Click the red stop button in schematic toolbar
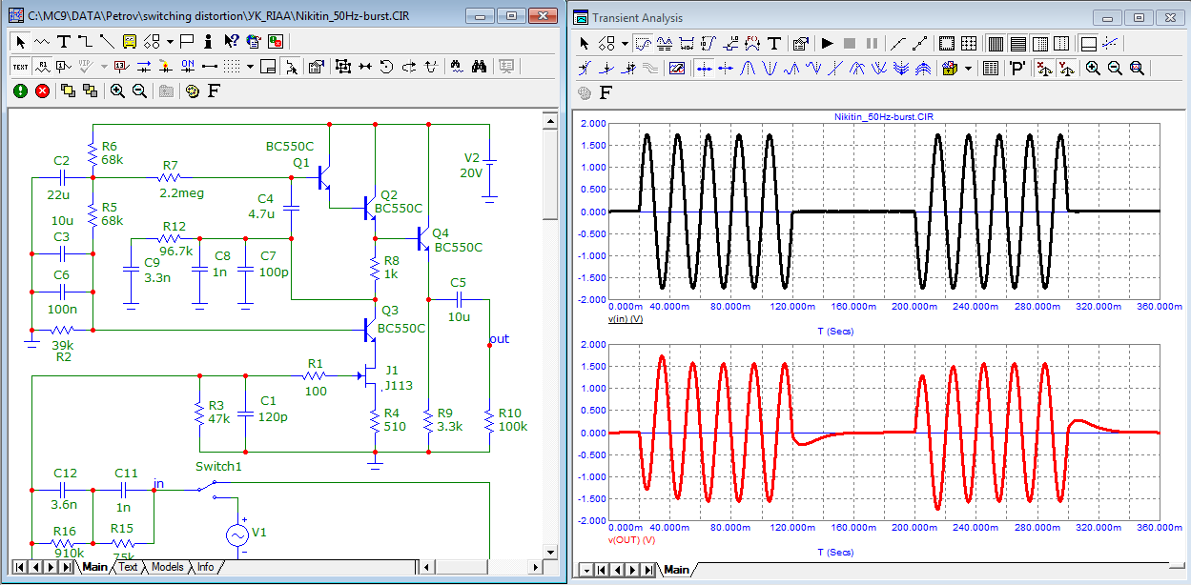The height and width of the screenshot is (585, 1191). coord(43,91)
